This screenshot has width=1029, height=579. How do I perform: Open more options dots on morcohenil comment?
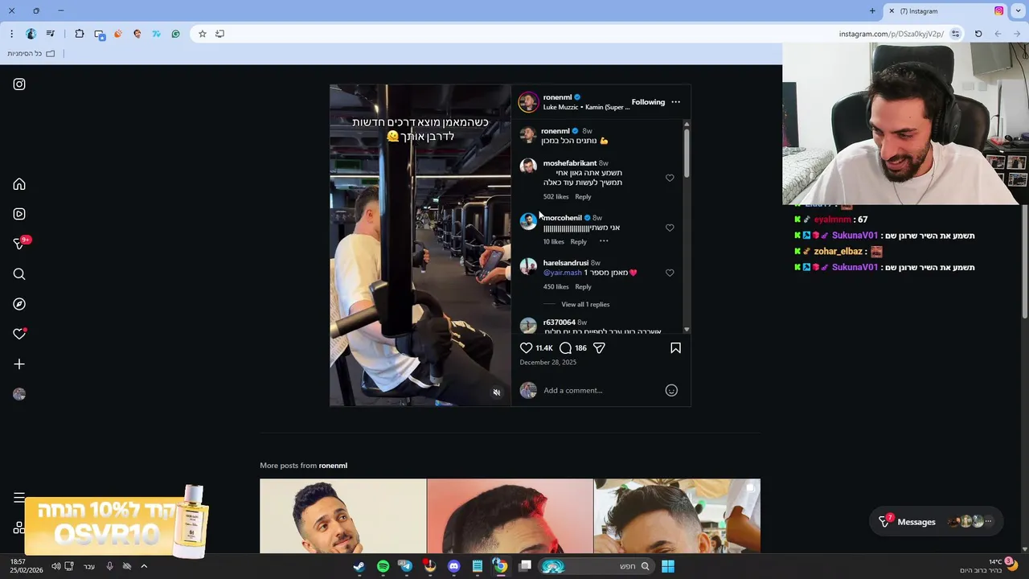click(x=604, y=241)
